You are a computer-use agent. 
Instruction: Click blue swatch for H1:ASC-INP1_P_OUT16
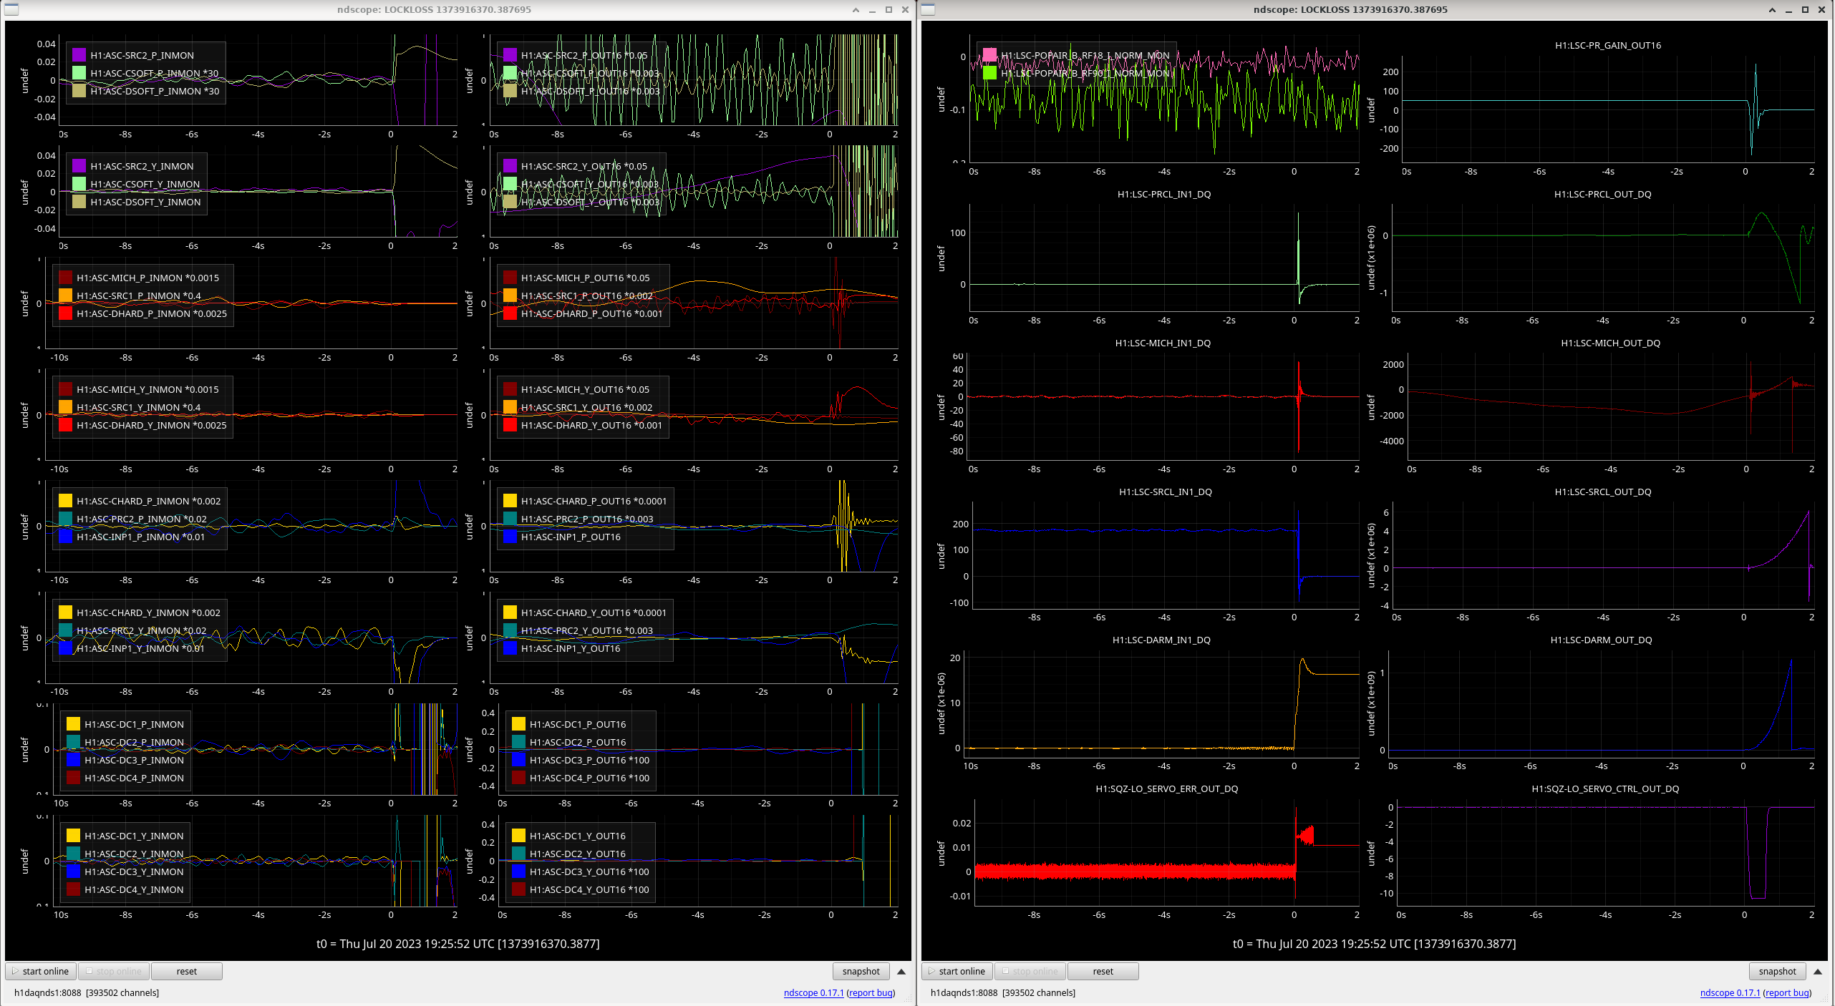510,537
